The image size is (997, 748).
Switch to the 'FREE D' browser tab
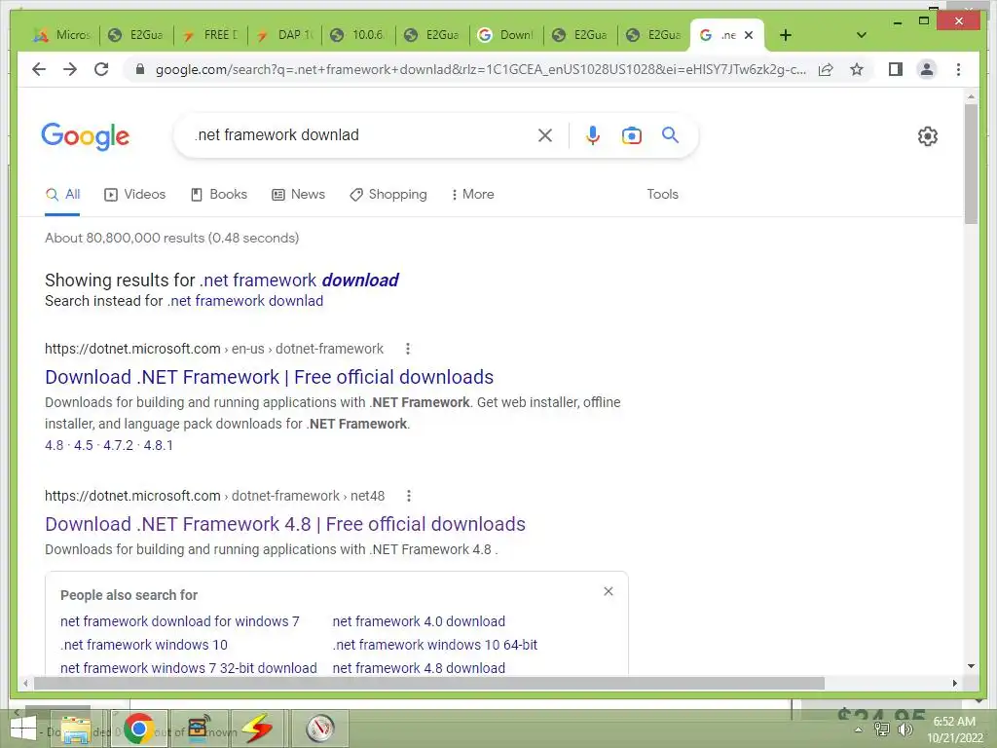click(211, 35)
